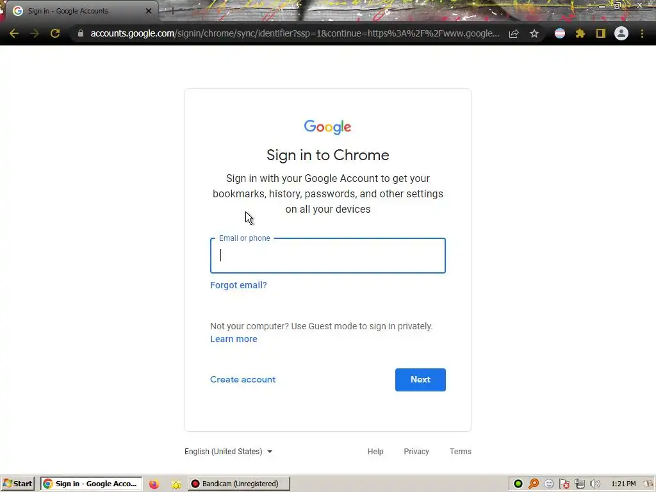Open the Extensions puzzle icon
This screenshot has width=656, height=492.
point(580,33)
